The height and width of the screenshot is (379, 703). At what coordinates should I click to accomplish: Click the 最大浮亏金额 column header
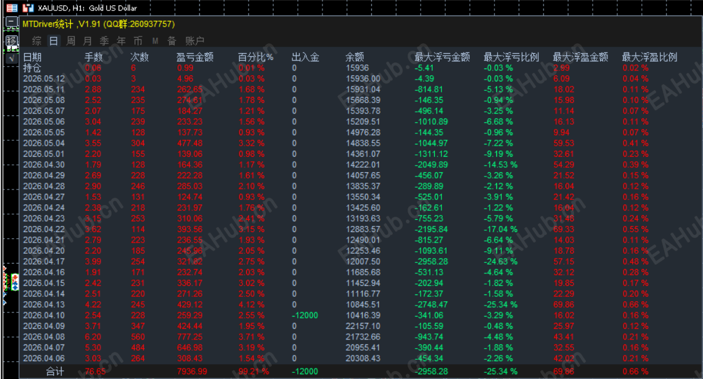(442, 57)
